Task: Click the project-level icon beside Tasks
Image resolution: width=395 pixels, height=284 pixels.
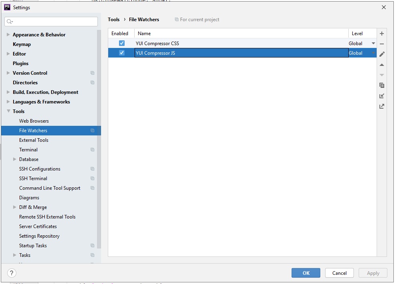Action: 92,255
